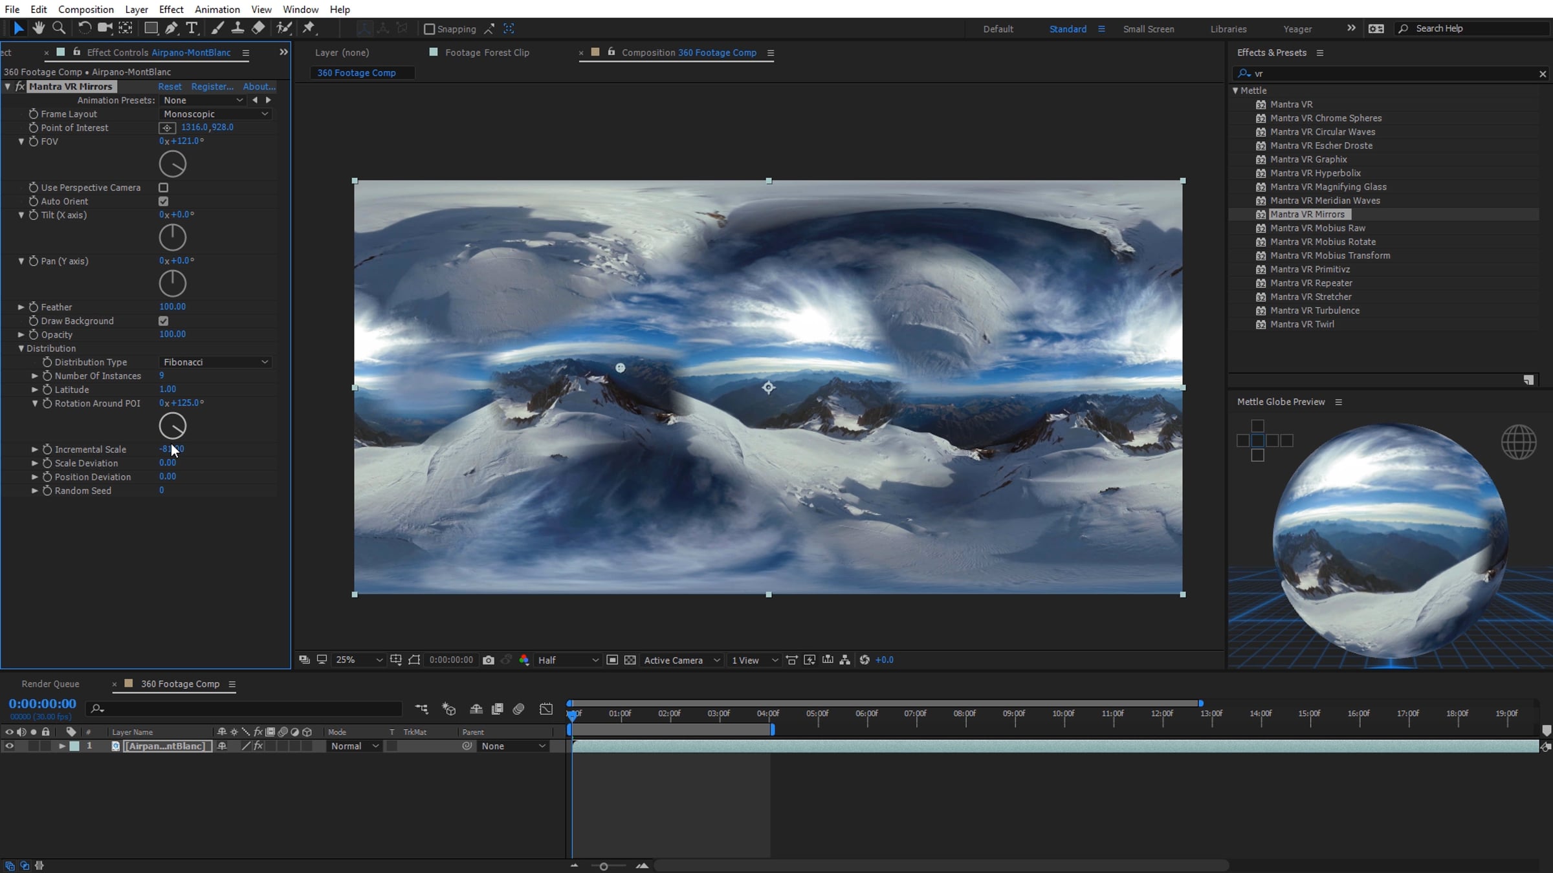Screen dimensions: 1553x873
Task: Select the Rectangle shape tool
Action: point(151,28)
